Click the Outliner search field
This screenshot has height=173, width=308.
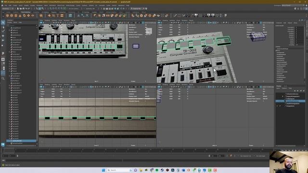point(23,25)
